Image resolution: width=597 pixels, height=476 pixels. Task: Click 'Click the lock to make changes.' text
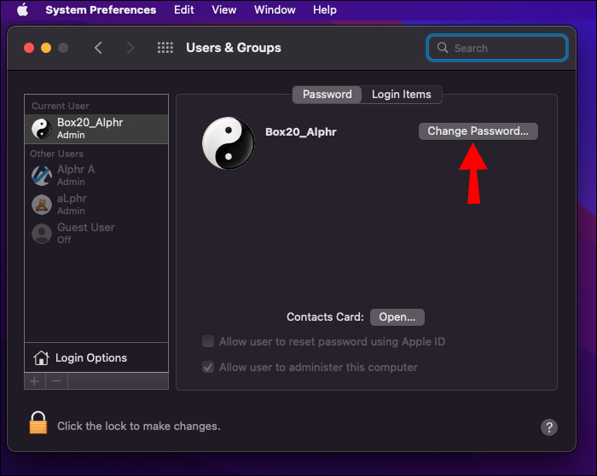click(139, 427)
